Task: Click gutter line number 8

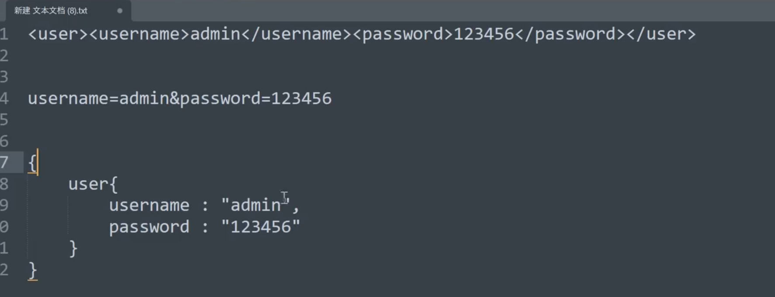Action: [x=4, y=184]
